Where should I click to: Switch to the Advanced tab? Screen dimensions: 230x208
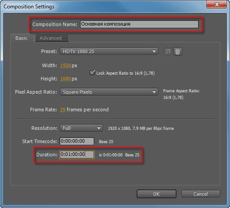point(52,38)
